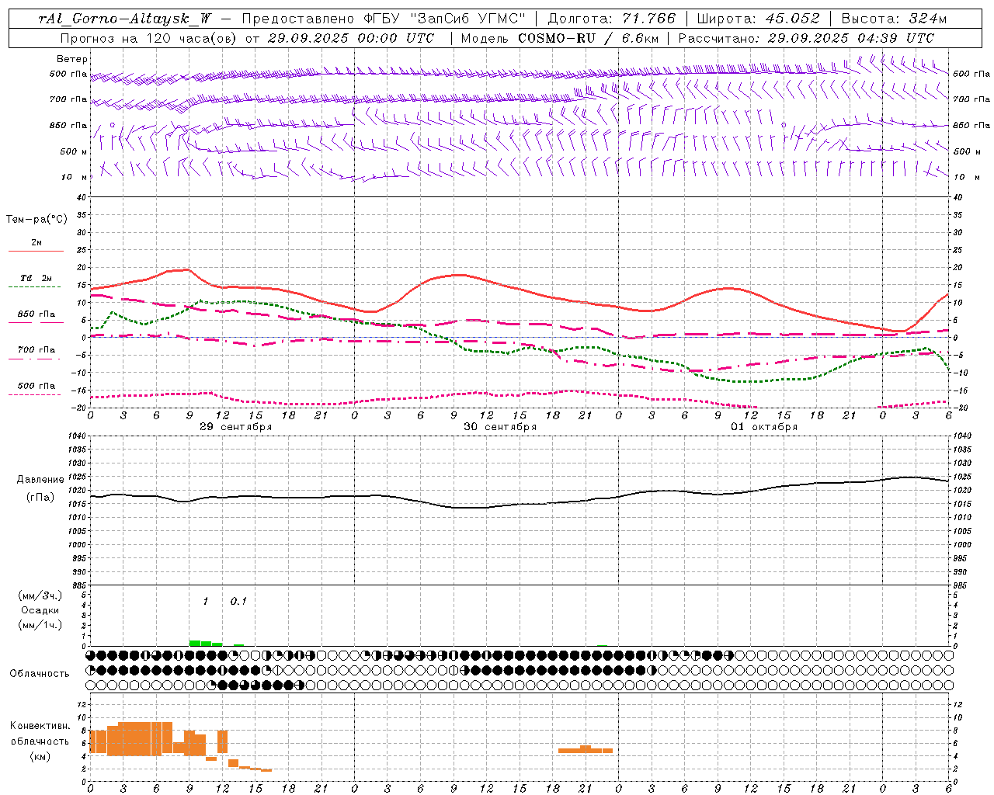Click the (мм/1ч.) precipitation unit label
This screenshot has width=994, height=795.
pyautogui.click(x=40, y=625)
